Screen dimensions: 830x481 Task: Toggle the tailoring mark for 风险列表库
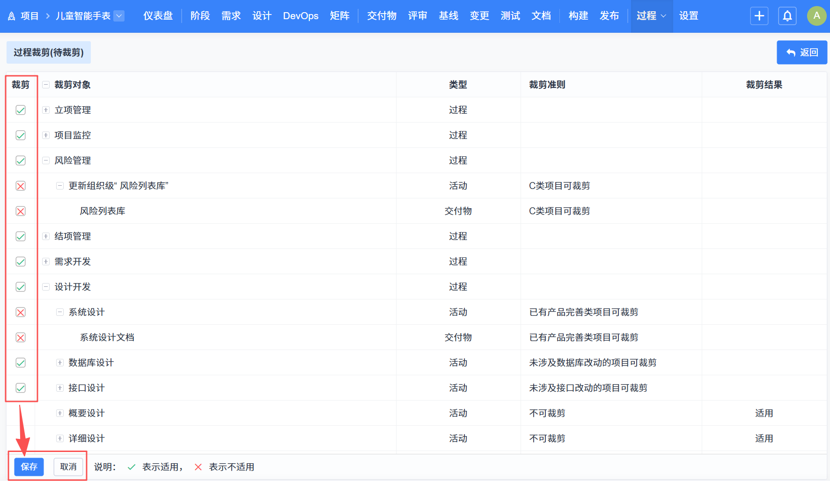click(21, 211)
